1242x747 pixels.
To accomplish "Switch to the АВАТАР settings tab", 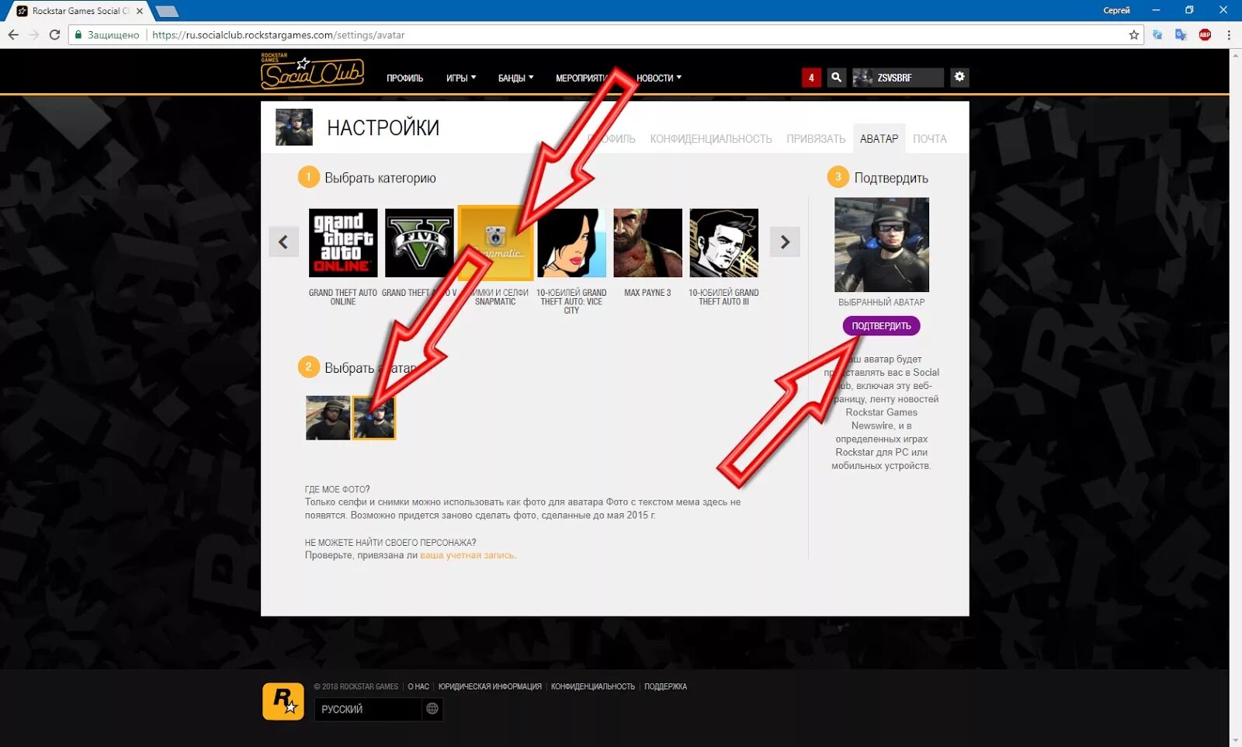I will pos(879,138).
